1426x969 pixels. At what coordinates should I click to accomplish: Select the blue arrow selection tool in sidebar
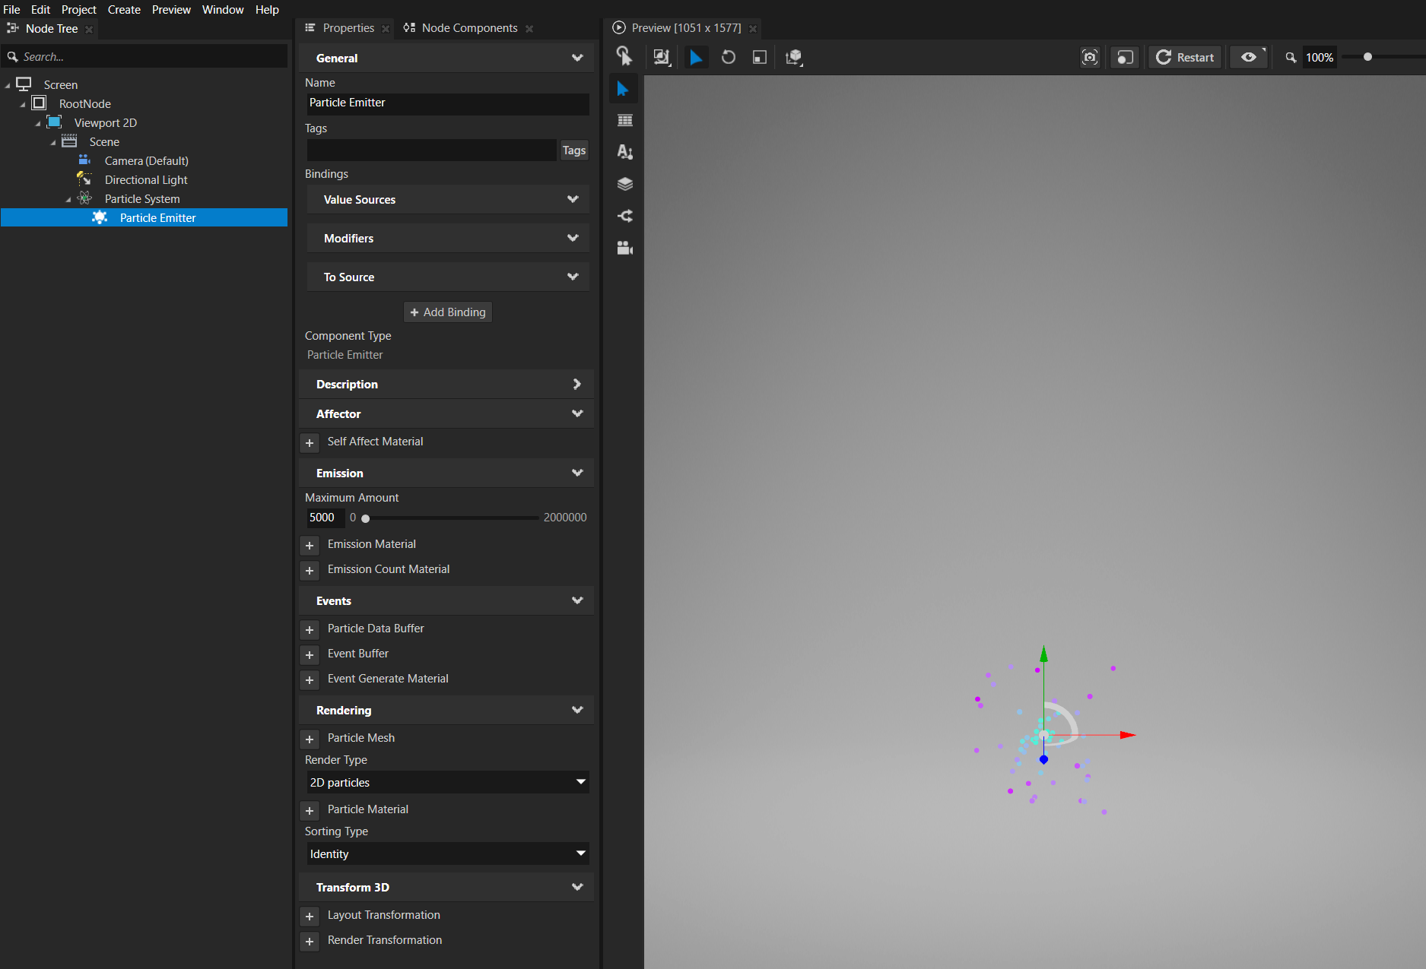(624, 89)
